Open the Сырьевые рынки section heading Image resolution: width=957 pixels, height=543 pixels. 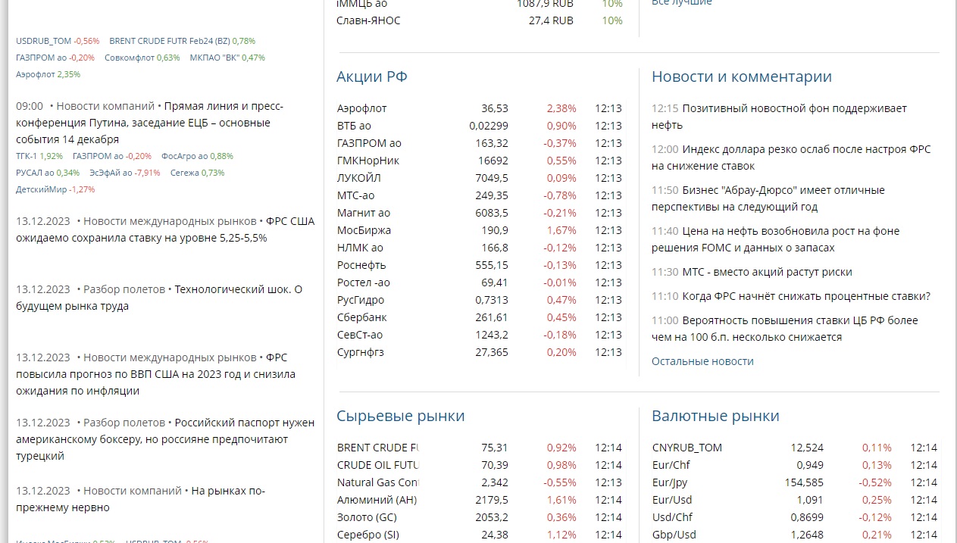click(401, 416)
